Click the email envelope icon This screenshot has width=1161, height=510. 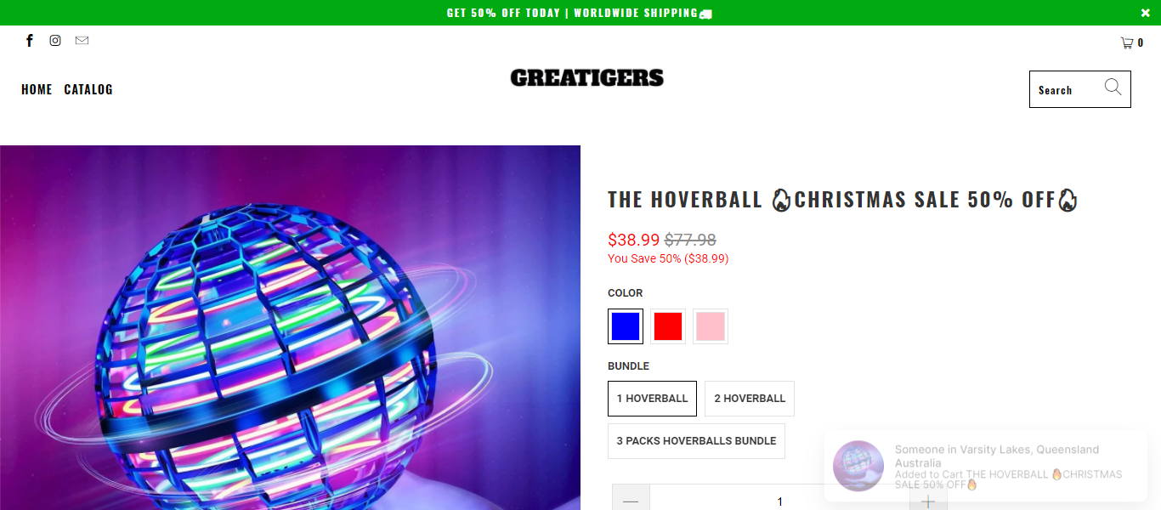(82, 41)
